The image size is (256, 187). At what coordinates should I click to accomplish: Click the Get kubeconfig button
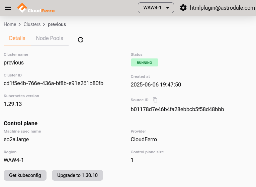click(25, 175)
